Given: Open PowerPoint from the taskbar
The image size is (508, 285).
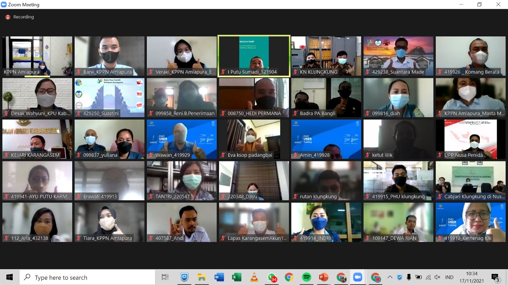Looking at the screenshot, I should [324, 277].
